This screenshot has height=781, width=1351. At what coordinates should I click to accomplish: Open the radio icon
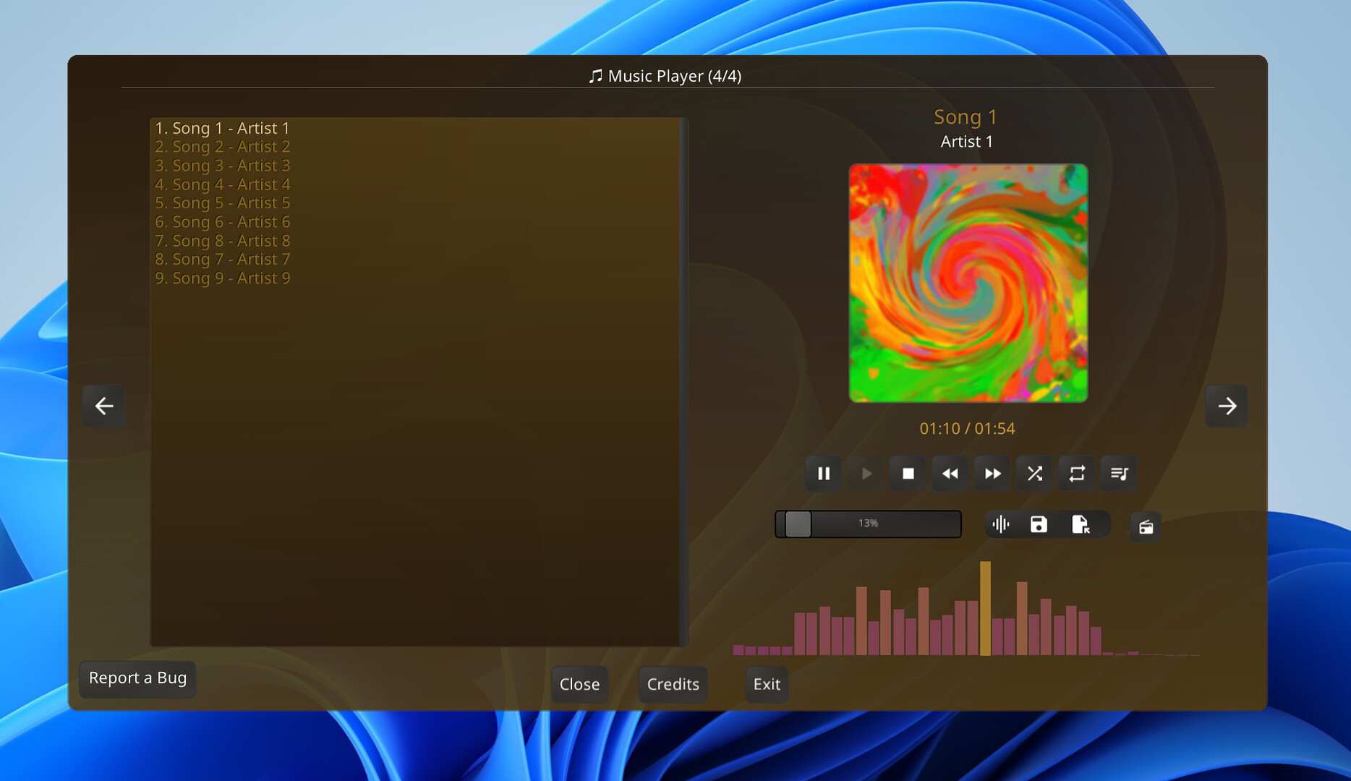click(x=1146, y=527)
